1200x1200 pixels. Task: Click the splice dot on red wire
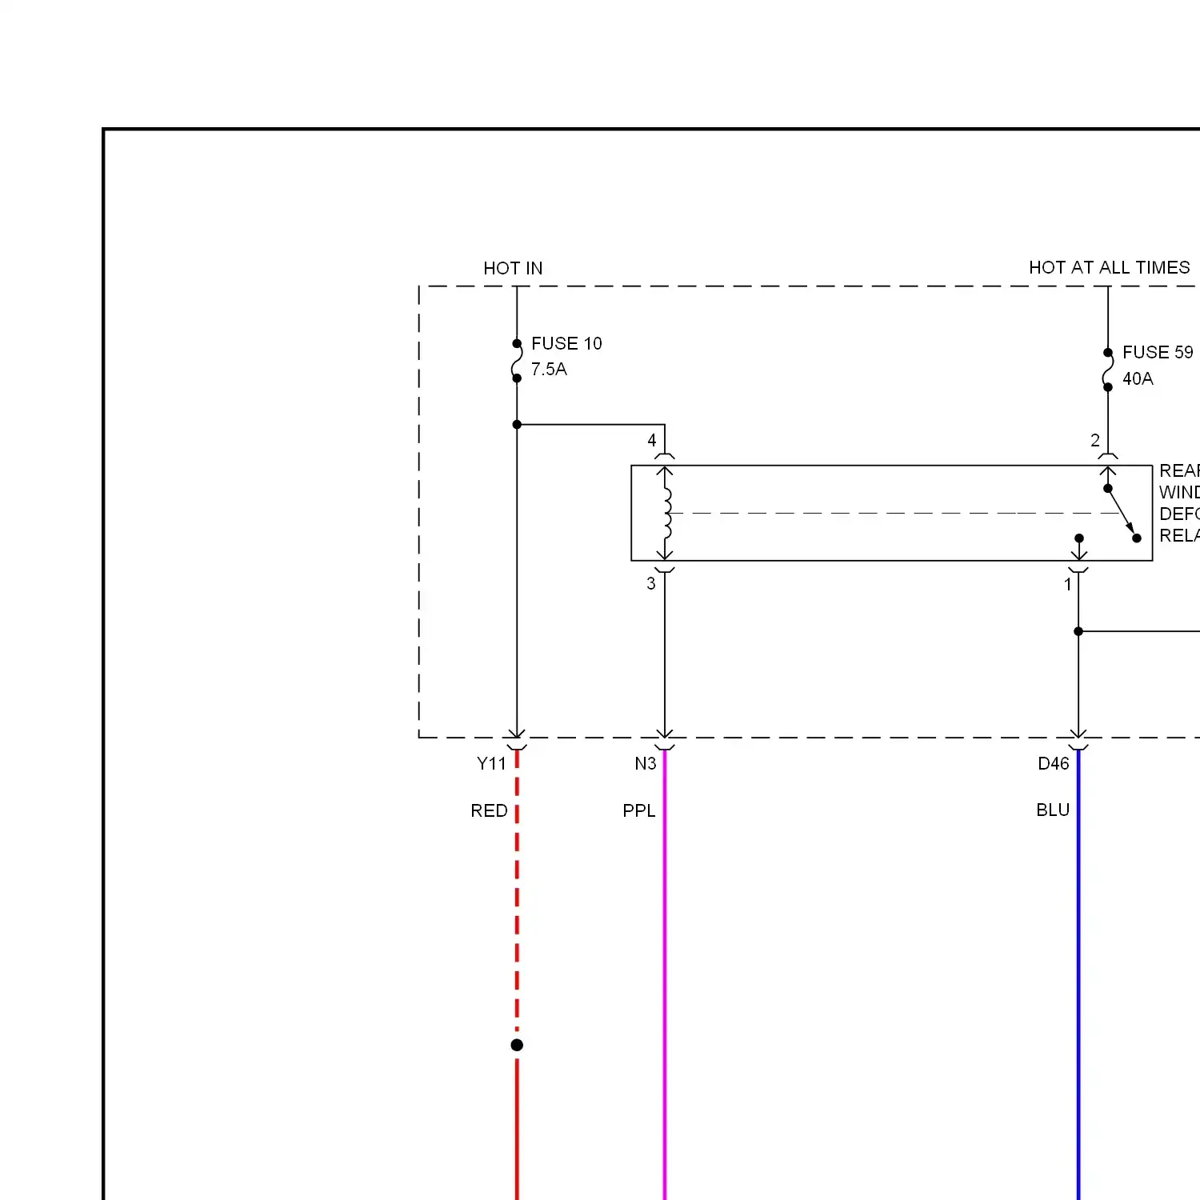click(x=517, y=1045)
